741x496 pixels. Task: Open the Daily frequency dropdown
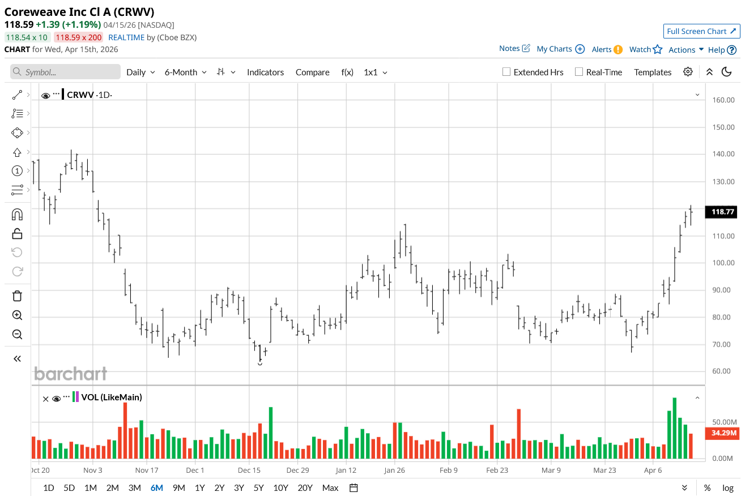[x=140, y=72]
